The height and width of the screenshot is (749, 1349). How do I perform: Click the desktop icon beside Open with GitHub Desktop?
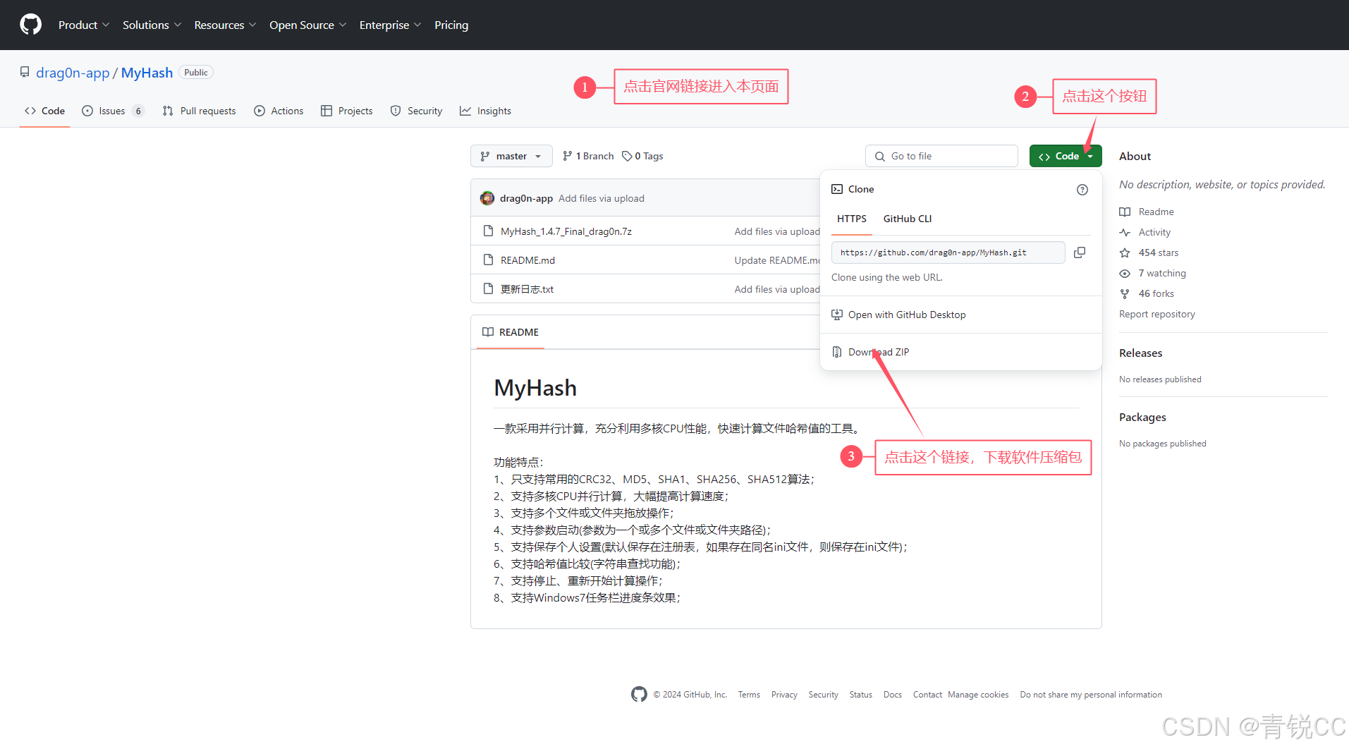pyautogui.click(x=837, y=315)
